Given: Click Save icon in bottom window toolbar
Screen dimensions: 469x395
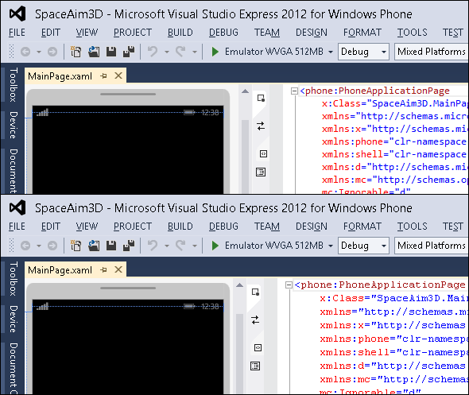Looking at the screenshot, I should click(111, 246).
